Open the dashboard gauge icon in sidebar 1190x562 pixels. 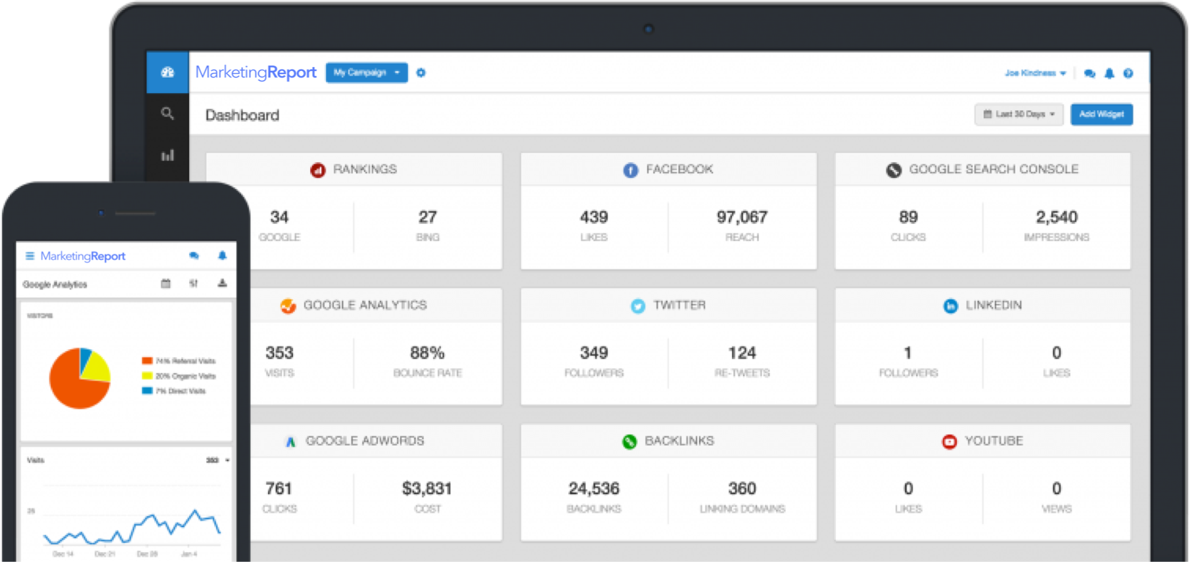(168, 72)
